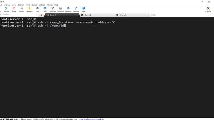The height and width of the screenshot is (120, 214).
Task: Click the View toolbar icon
Action: tap(37, 9)
